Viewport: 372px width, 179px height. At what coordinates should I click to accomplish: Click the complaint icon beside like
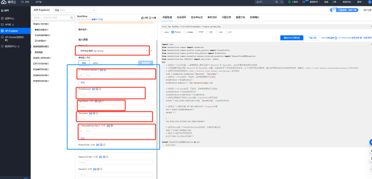tap(150, 18)
